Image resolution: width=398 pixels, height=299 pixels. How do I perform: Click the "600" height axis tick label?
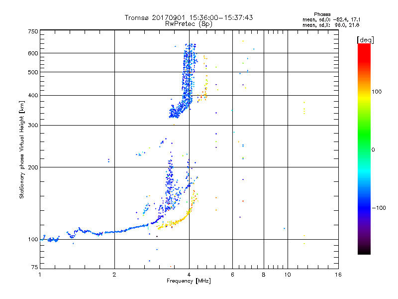[x=33, y=53]
